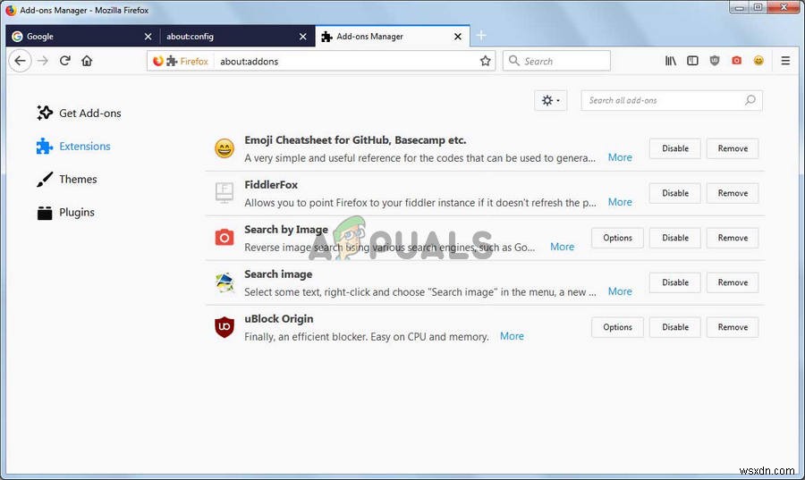Viewport: 805px width, 480px height.
Task: Remove Emoji Cheatsheet extension
Action: click(733, 148)
